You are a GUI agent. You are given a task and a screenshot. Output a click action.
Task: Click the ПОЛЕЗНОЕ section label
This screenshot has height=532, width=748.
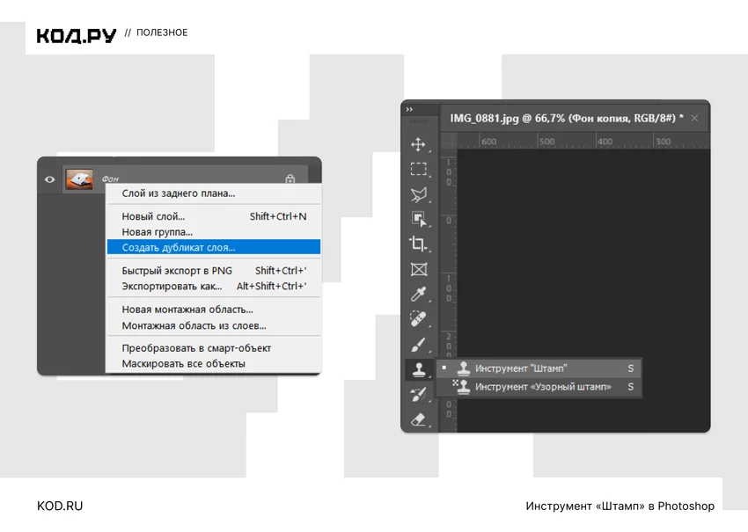[x=162, y=33]
